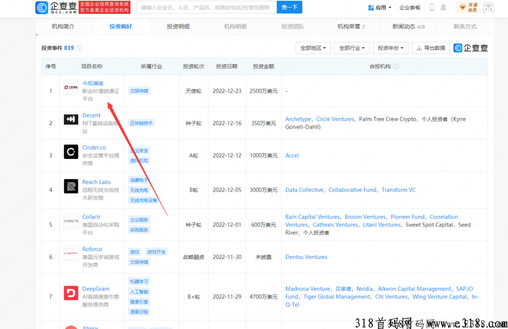Screen dimensions: 508x329
Task: Select the 投资偏好 tab
Action: (x=121, y=27)
